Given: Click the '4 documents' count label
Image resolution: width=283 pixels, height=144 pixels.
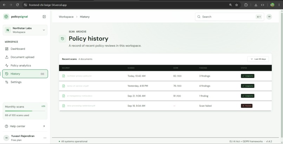Looking at the screenshot, I should click(85, 59).
